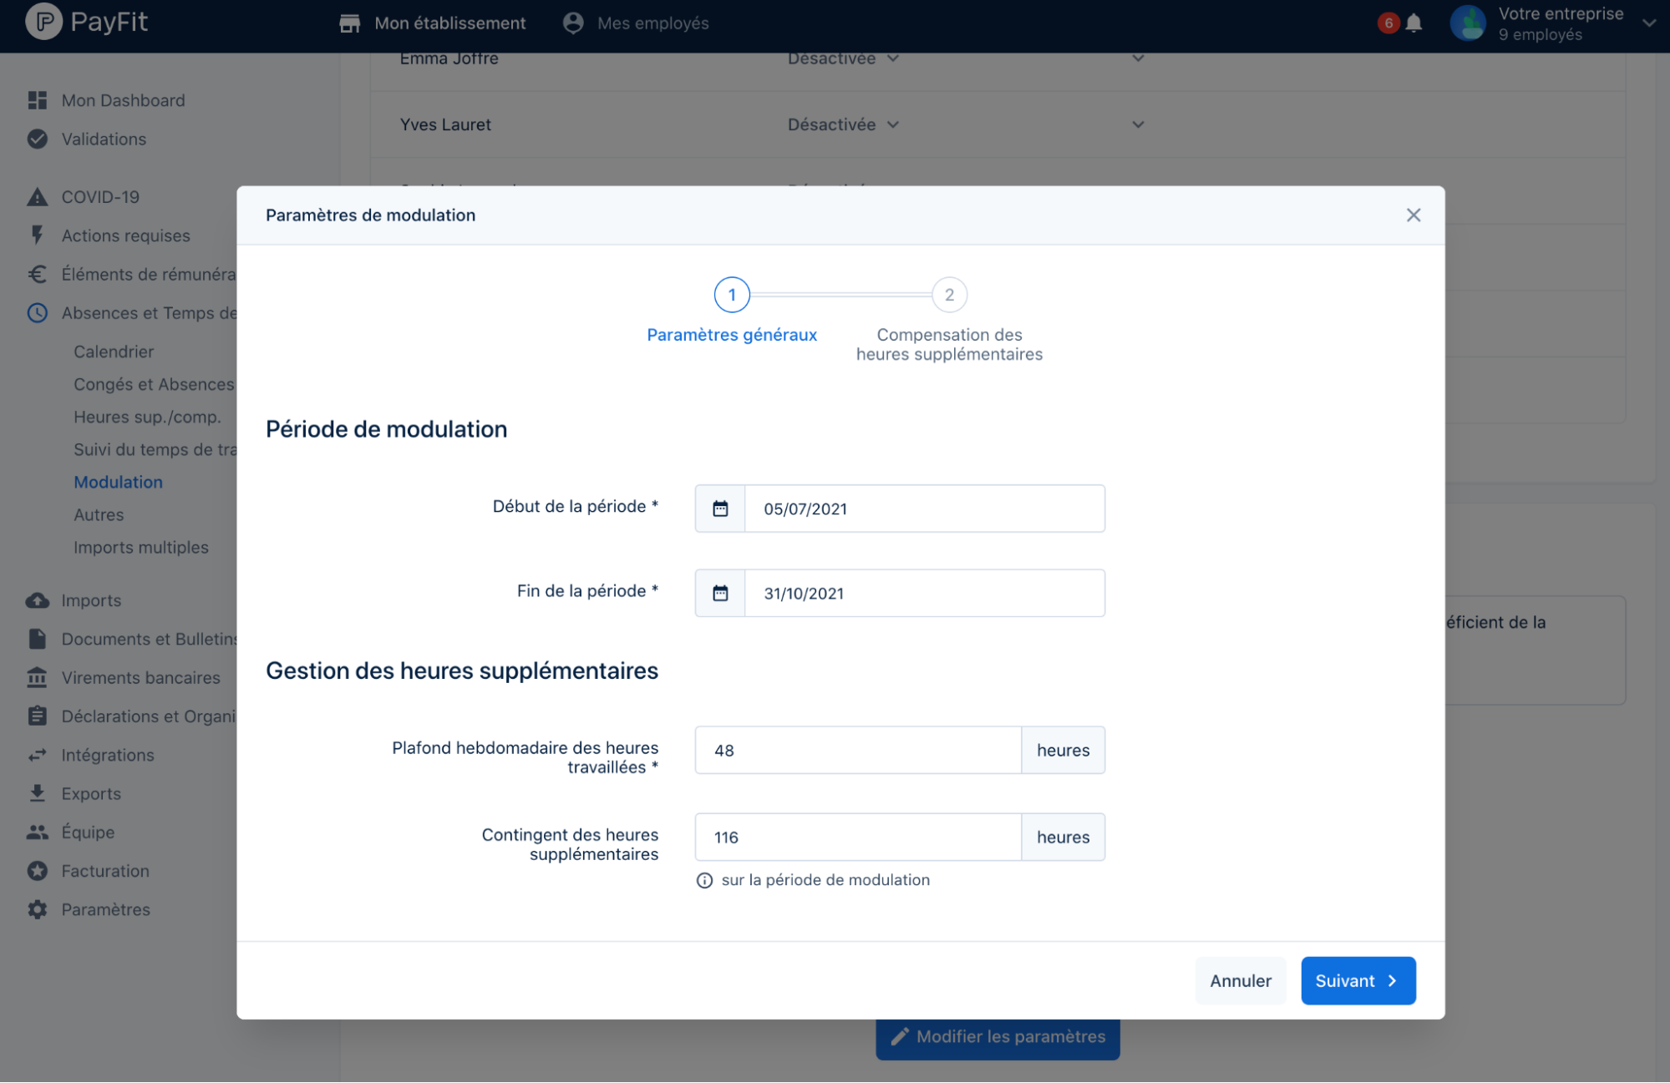Click Facturation sidebar link
This screenshot has height=1083, width=1670.
pyautogui.click(x=105, y=871)
